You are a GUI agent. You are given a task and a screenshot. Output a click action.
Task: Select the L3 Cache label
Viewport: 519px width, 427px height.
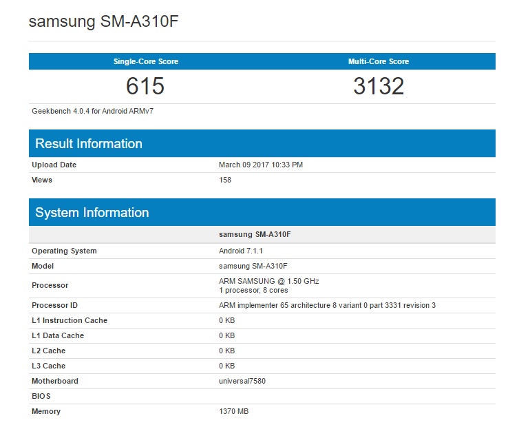(x=49, y=366)
